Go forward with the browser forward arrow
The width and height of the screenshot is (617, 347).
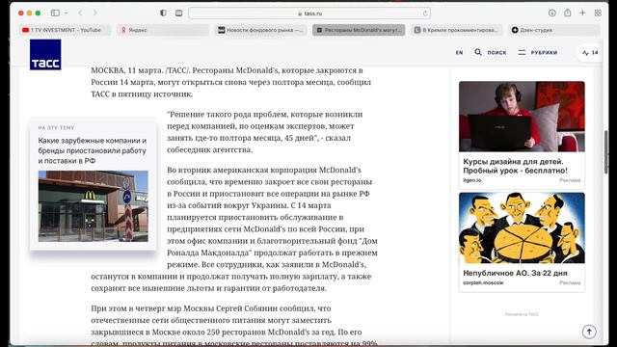tap(94, 13)
